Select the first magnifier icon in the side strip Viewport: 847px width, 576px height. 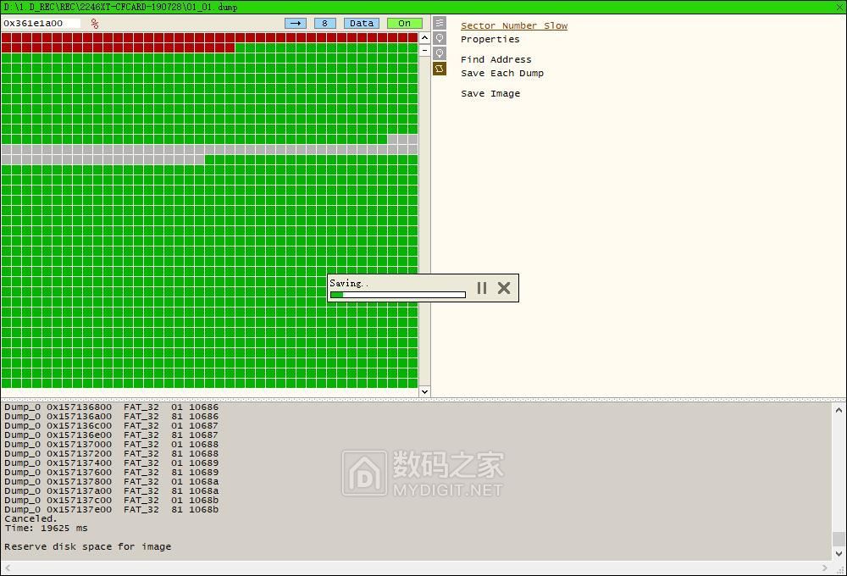440,38
